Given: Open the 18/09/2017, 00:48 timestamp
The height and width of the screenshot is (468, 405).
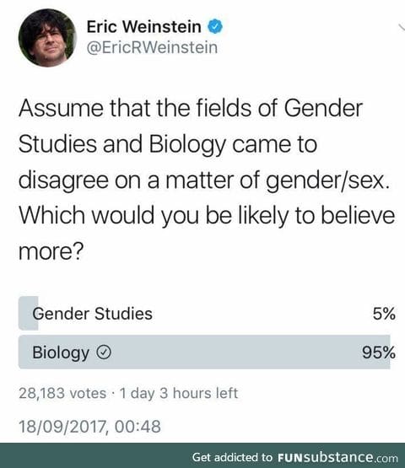Looking at the screenshot, I should (89, 426).
